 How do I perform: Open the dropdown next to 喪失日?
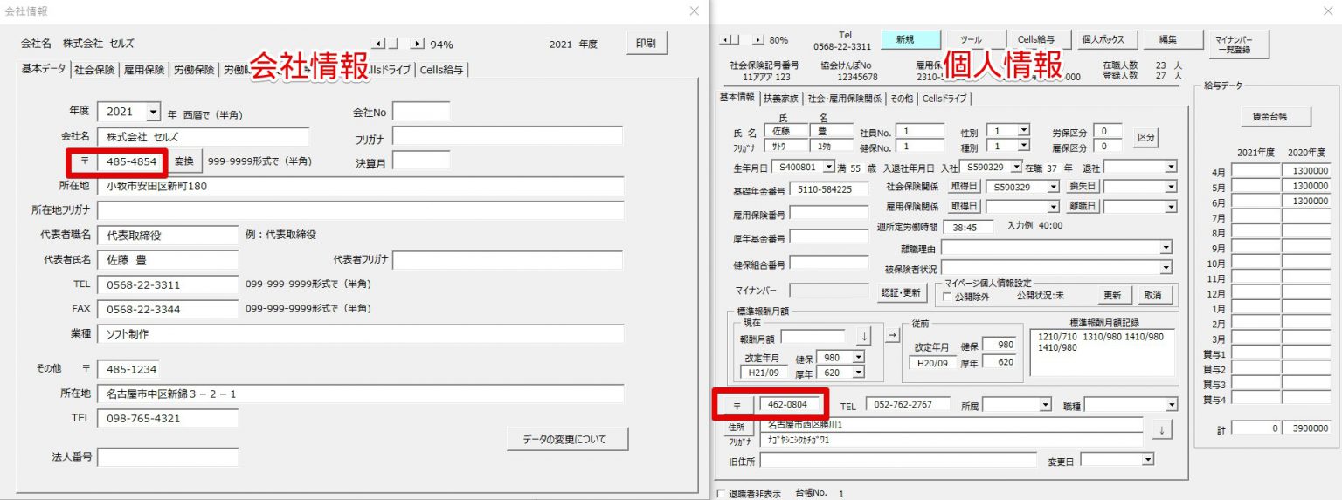pos(1171,187)
